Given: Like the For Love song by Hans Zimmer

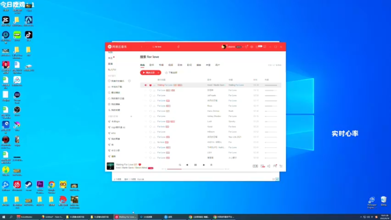Looking at the screenshot, I should [151, 111].
